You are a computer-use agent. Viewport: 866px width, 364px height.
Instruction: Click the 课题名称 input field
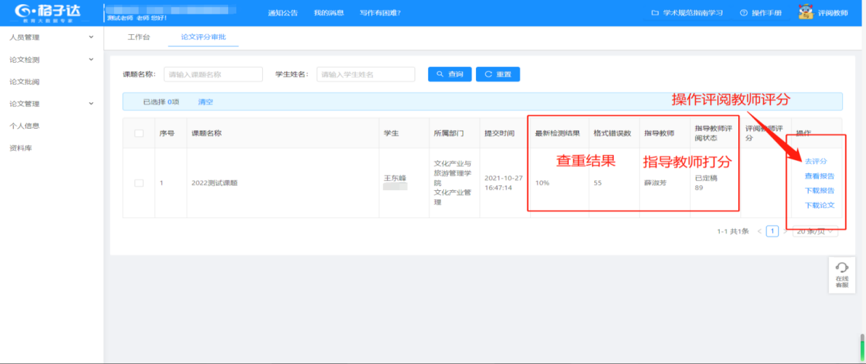click(x=213, y=74)
